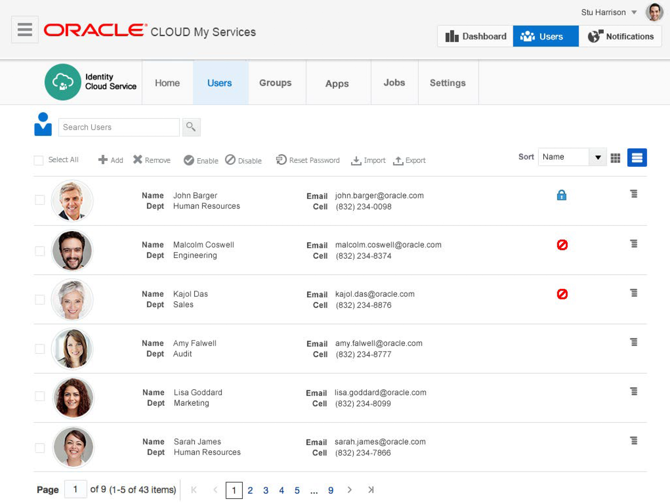Screen dimensions: 670x503
Task: Select Malcolm Coswell's checkbox
Action: coord(40,251)
